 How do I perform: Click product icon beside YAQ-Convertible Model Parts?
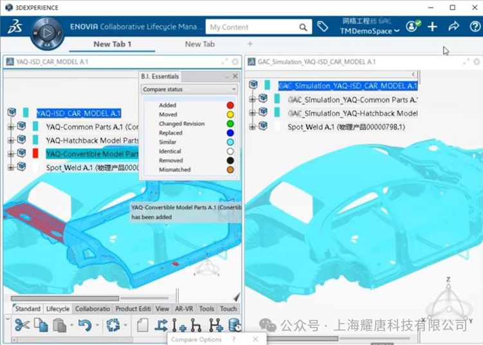pos(21,153)
